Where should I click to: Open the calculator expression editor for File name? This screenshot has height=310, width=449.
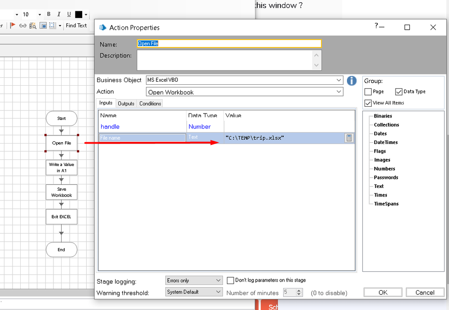[x=349, y=138]
